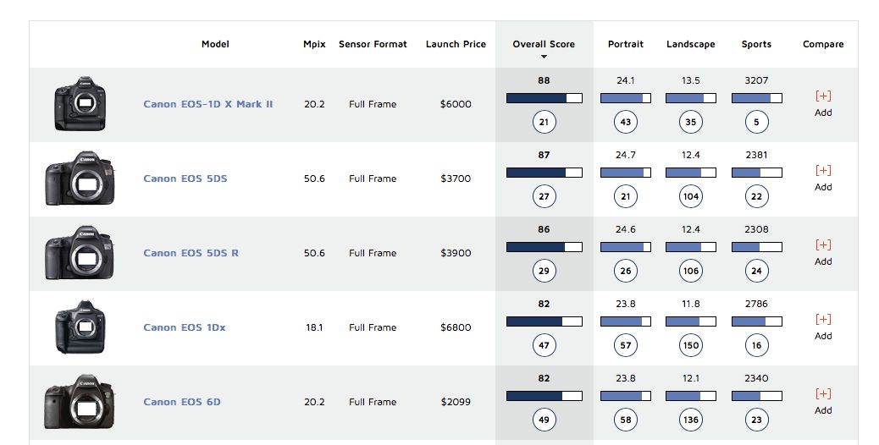Image resolution: width=879 pixels, height=445 pixels.
Task: Open Canon EOS-1D X Mark II link
Action: tap(208, 104)
